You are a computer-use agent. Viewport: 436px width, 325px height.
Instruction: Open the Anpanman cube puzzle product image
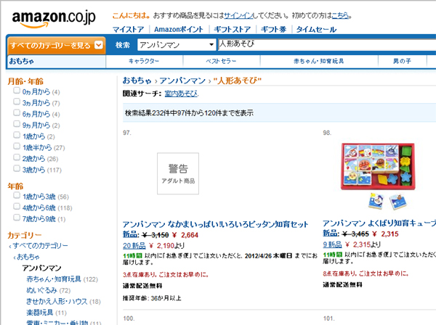(x=378, y=176)
